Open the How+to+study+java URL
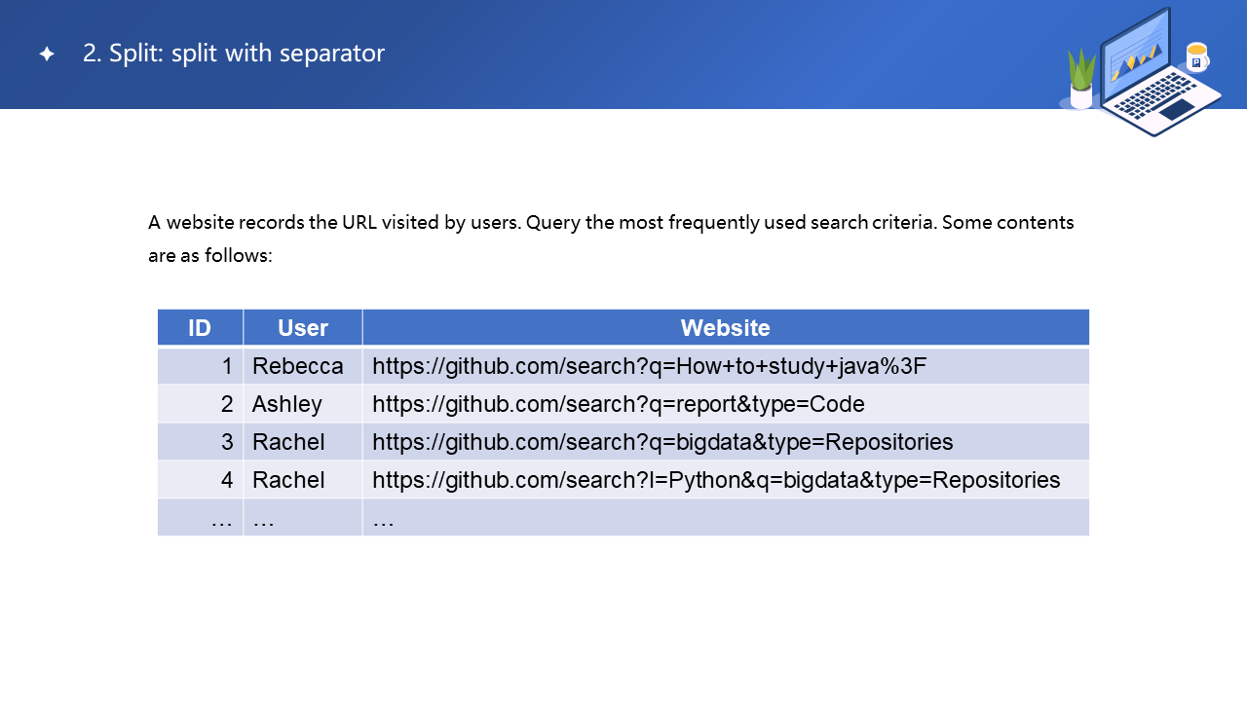The width and height of the screenshot is (1247, 701). click(x=649, y=366)
